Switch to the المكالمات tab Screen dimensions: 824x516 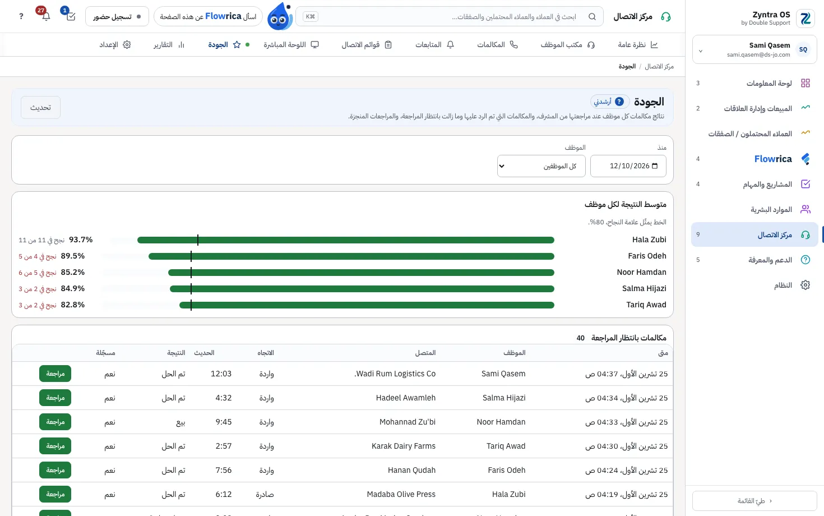(x=497, y=45)
